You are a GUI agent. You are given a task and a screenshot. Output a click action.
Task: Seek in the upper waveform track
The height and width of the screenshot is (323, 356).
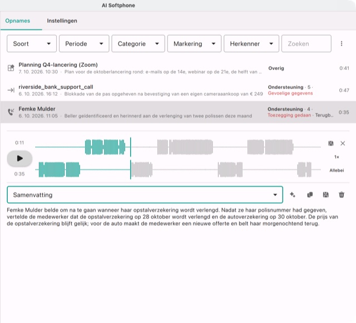(x=178, y=147)
